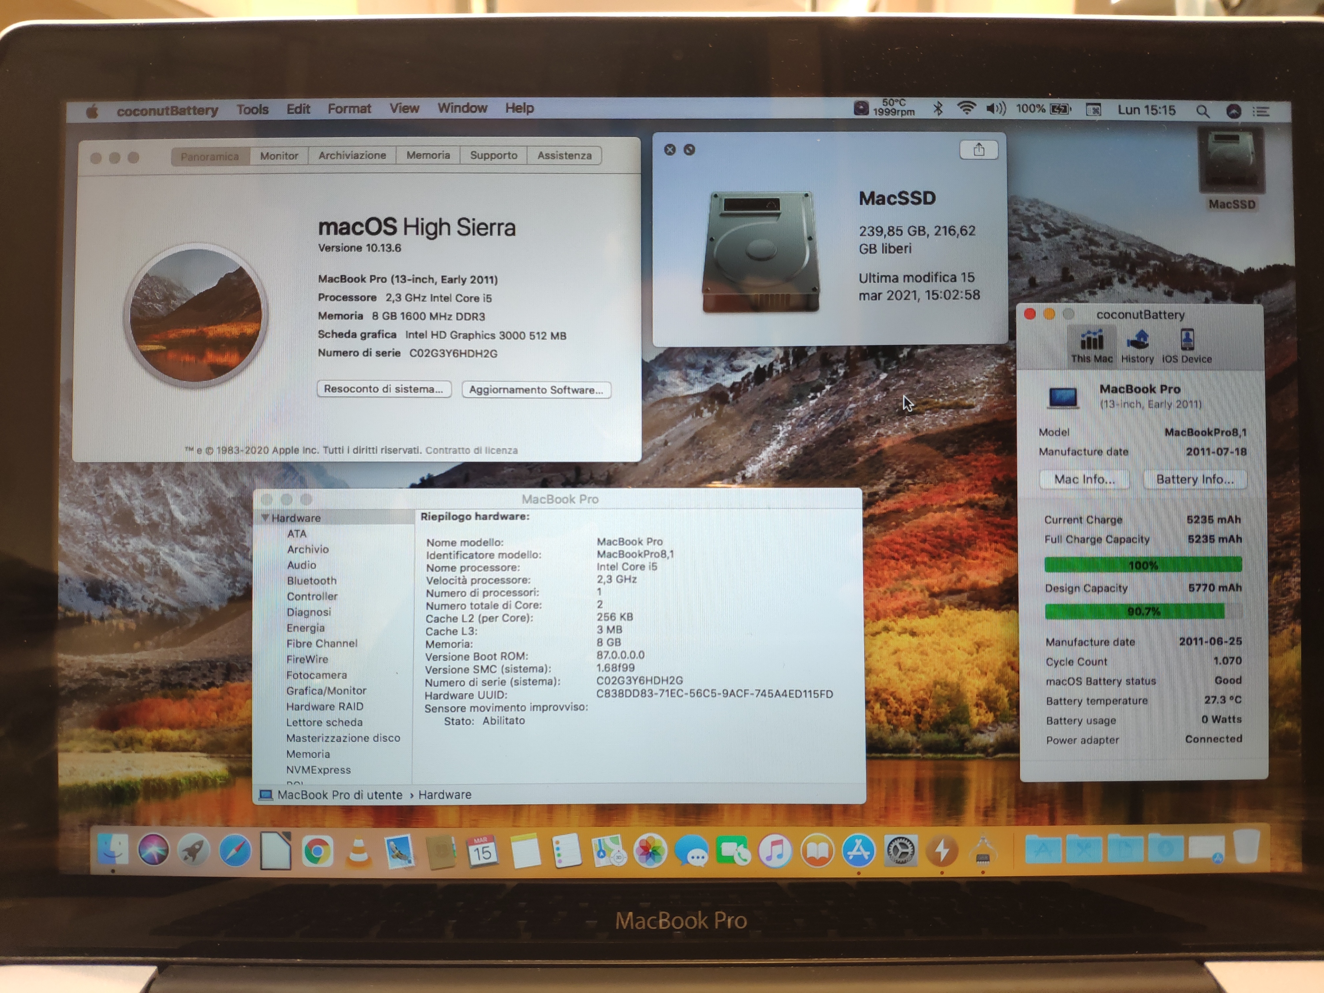Select Bluetooth in Hardware sidebar list
The image size is (1324, 993).
point(311,581)
